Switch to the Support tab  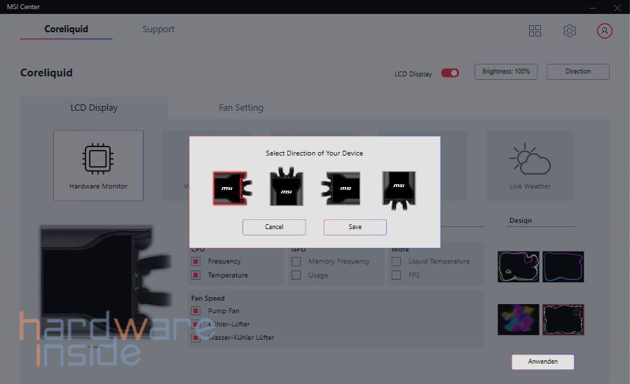tap(158, 29)
